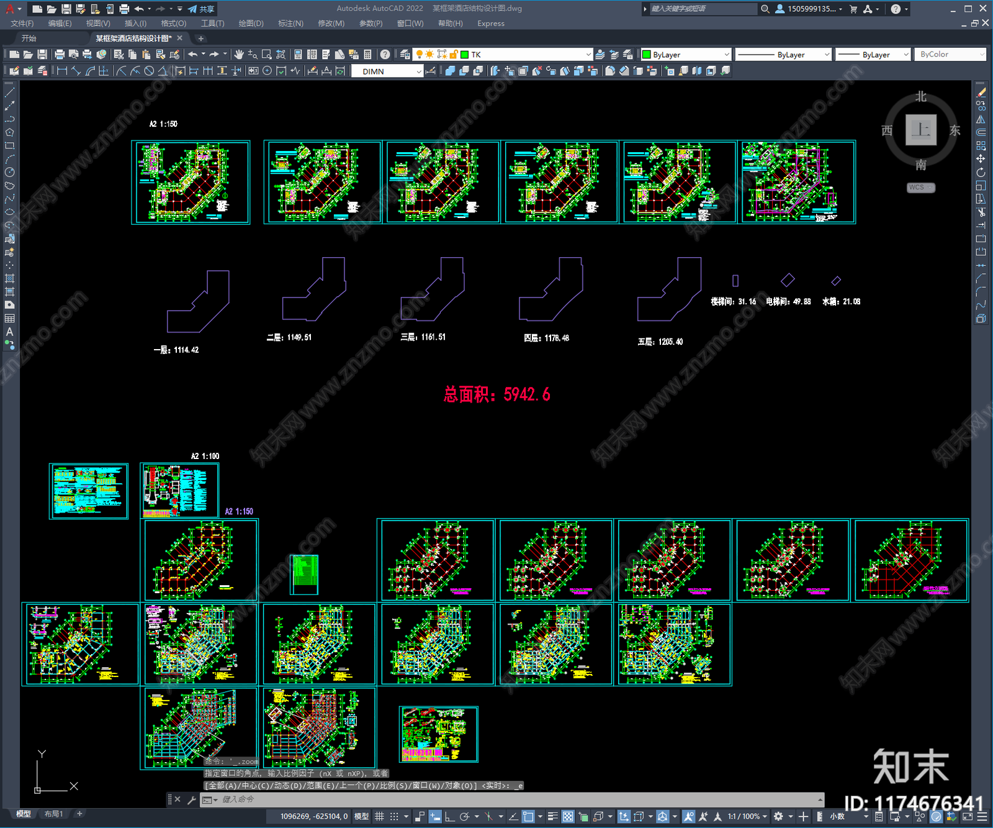Click the Plot printer icon
Image resolution: width=993 pixels, height=828 pixels.
(x=60, y=55)
